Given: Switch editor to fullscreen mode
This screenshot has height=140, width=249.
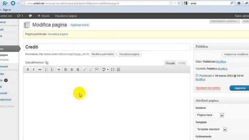Looking at the screenshot, I should point(112,69).
